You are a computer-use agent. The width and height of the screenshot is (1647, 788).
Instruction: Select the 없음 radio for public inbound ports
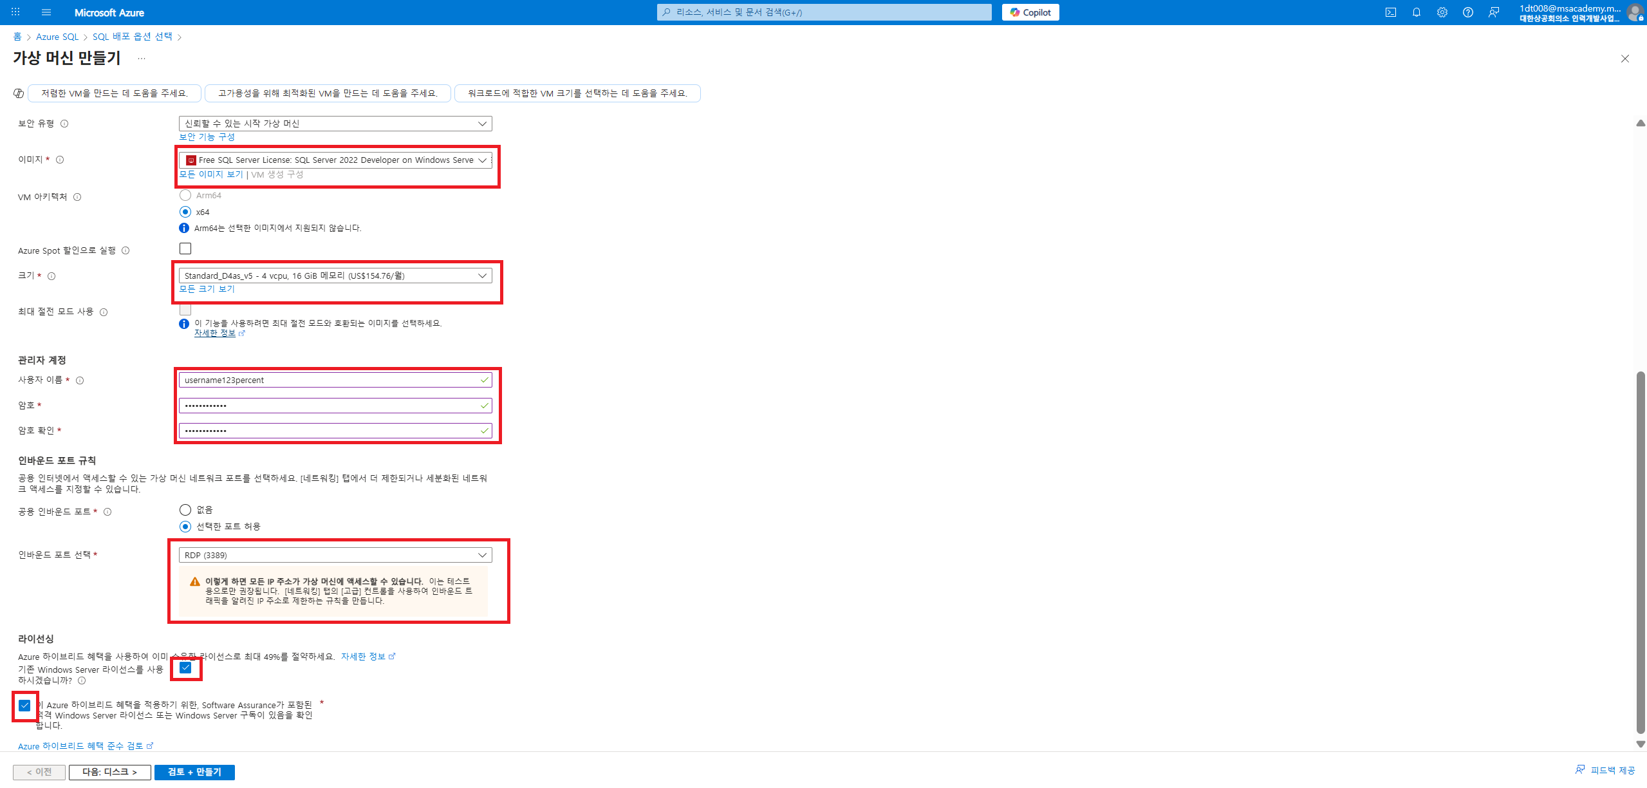(185, 510)
